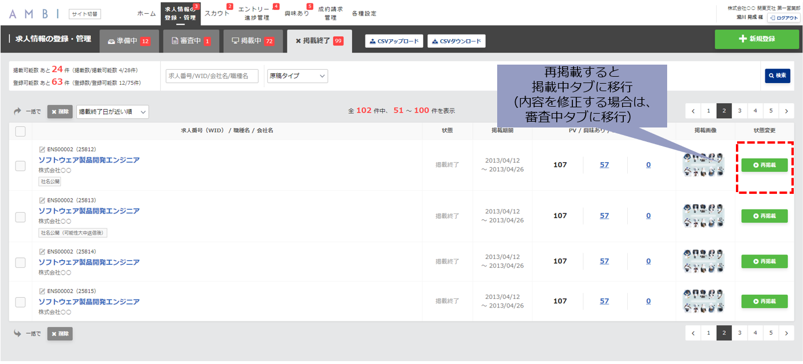Click the blue 検索 search button
803x364 pixels.
click(x=778, y=76)
